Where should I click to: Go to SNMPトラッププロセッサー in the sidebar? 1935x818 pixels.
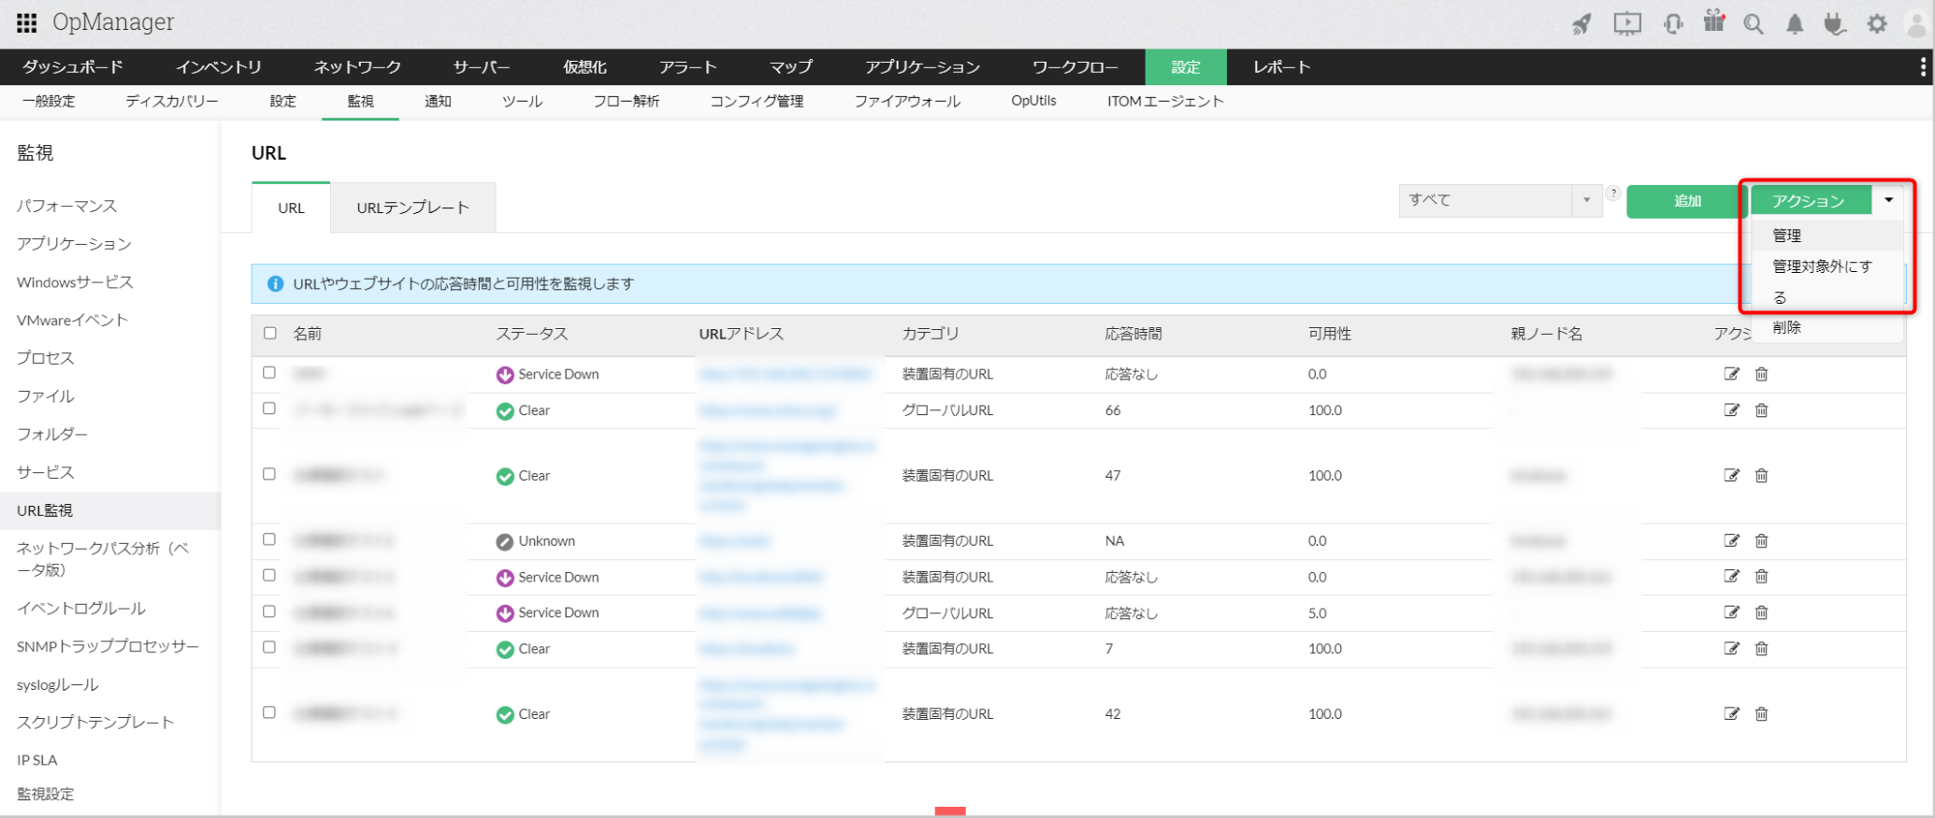(108, 646)
